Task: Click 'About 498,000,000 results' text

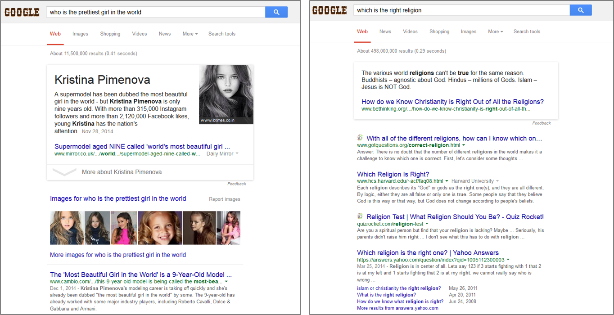Action: click(x=402, y=51)
